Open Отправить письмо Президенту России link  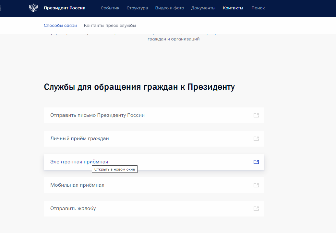pyautogui.click(x=154, y=116)
